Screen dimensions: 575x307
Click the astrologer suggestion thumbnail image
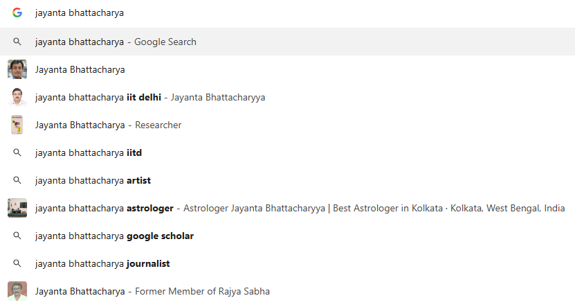coord(17,208)
